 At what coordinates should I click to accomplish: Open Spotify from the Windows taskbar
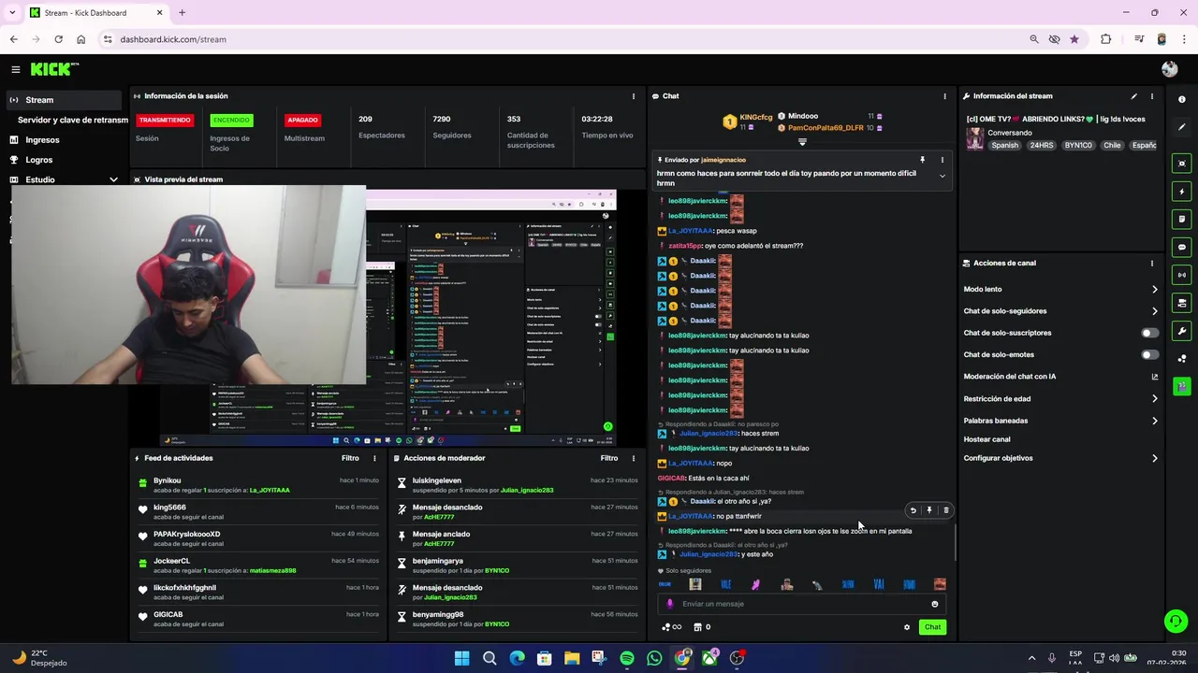coord(627,658)
